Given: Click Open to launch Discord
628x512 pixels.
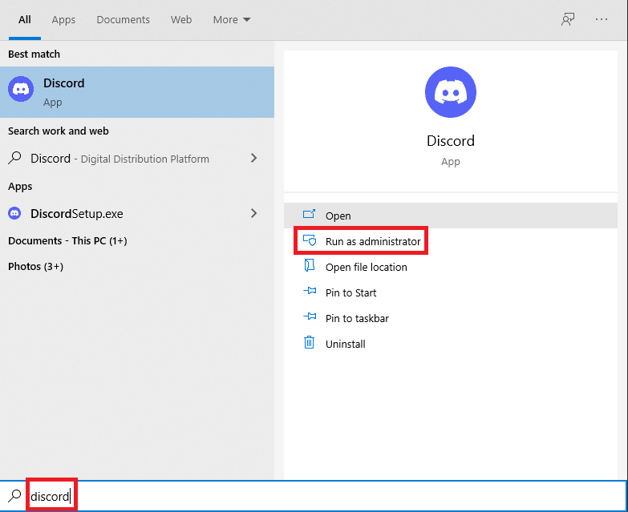Looking at the screenshot, I should coord(338,216).
